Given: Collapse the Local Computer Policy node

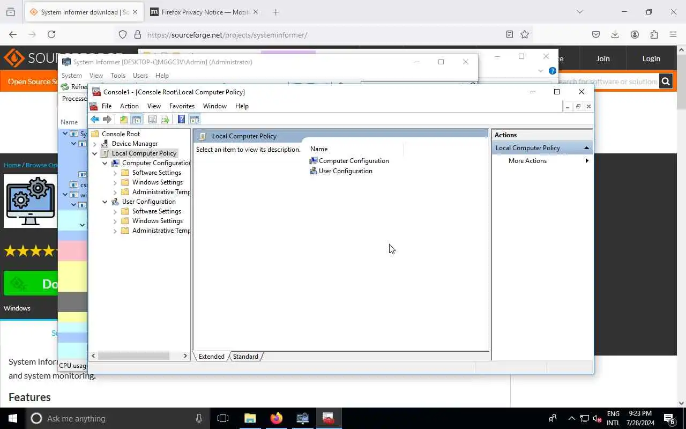Looking at the screenshot, I should 95,153.
